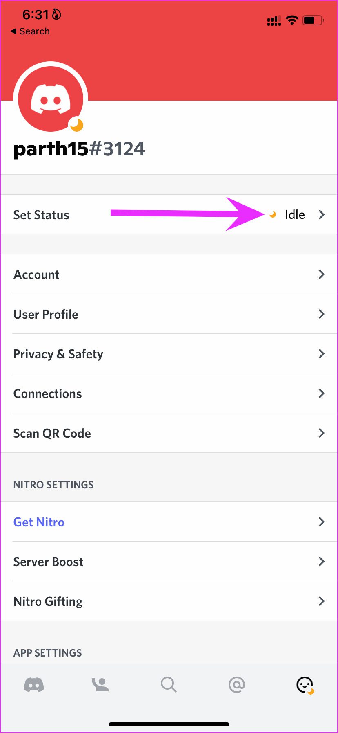Tap the Get Nitro link
Image resolution: width=338 pixels, height=733 pixels.
(39, 522)
